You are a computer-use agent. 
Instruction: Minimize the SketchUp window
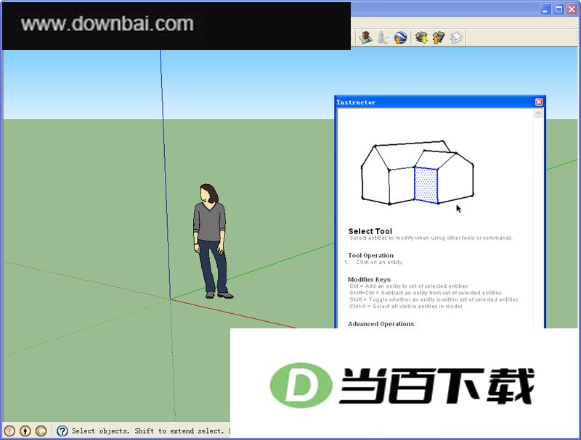click(x=545, y=9)
